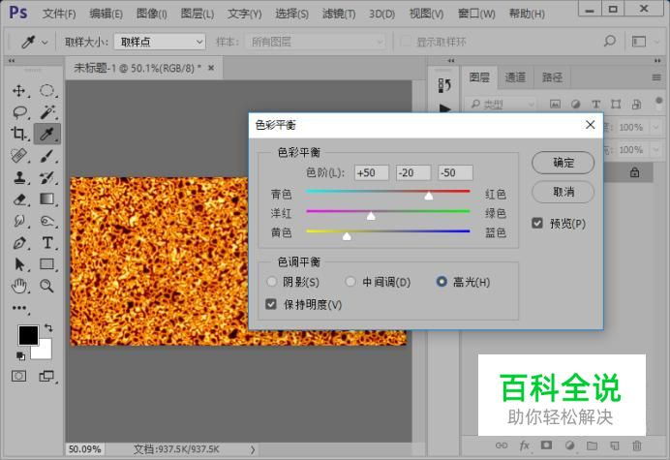Open the Layers panel flyout menu
Screen dimensions: 670x460
tap(656, 77)
